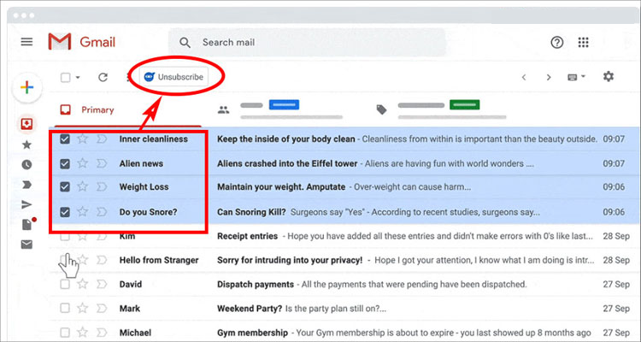Star the Michael email
Viewport: 641px width, 342px height.
[x=83, y=333]
